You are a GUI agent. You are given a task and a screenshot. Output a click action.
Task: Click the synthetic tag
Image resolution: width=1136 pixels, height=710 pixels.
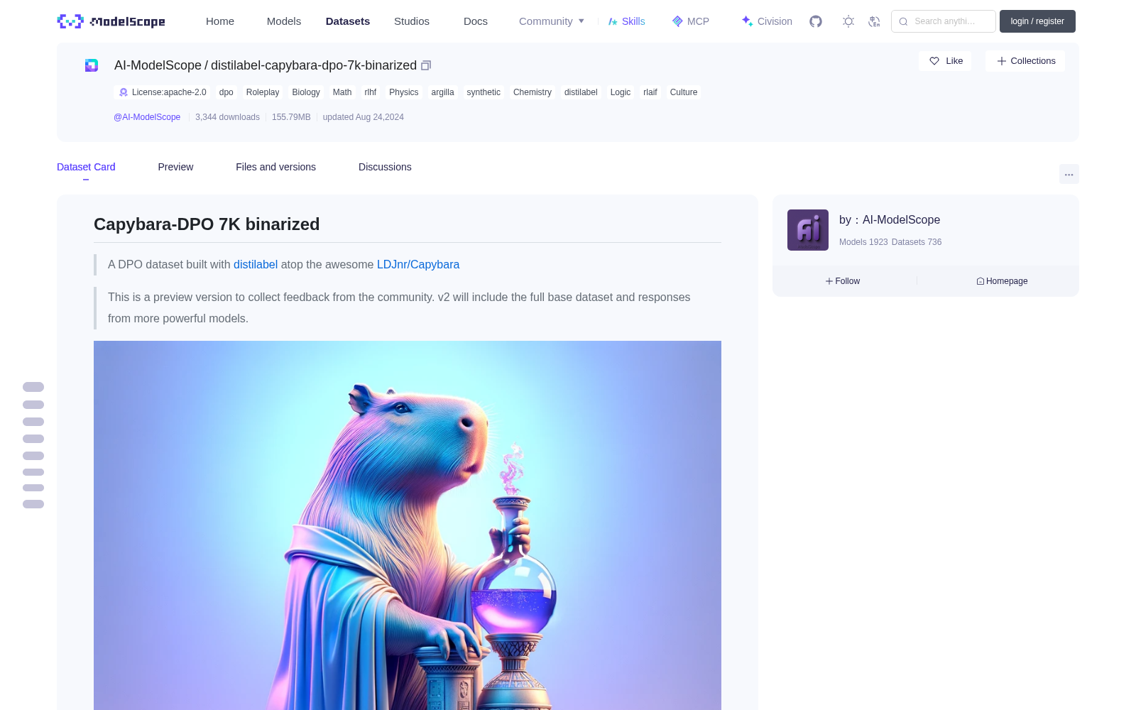[x=484, y=92]
